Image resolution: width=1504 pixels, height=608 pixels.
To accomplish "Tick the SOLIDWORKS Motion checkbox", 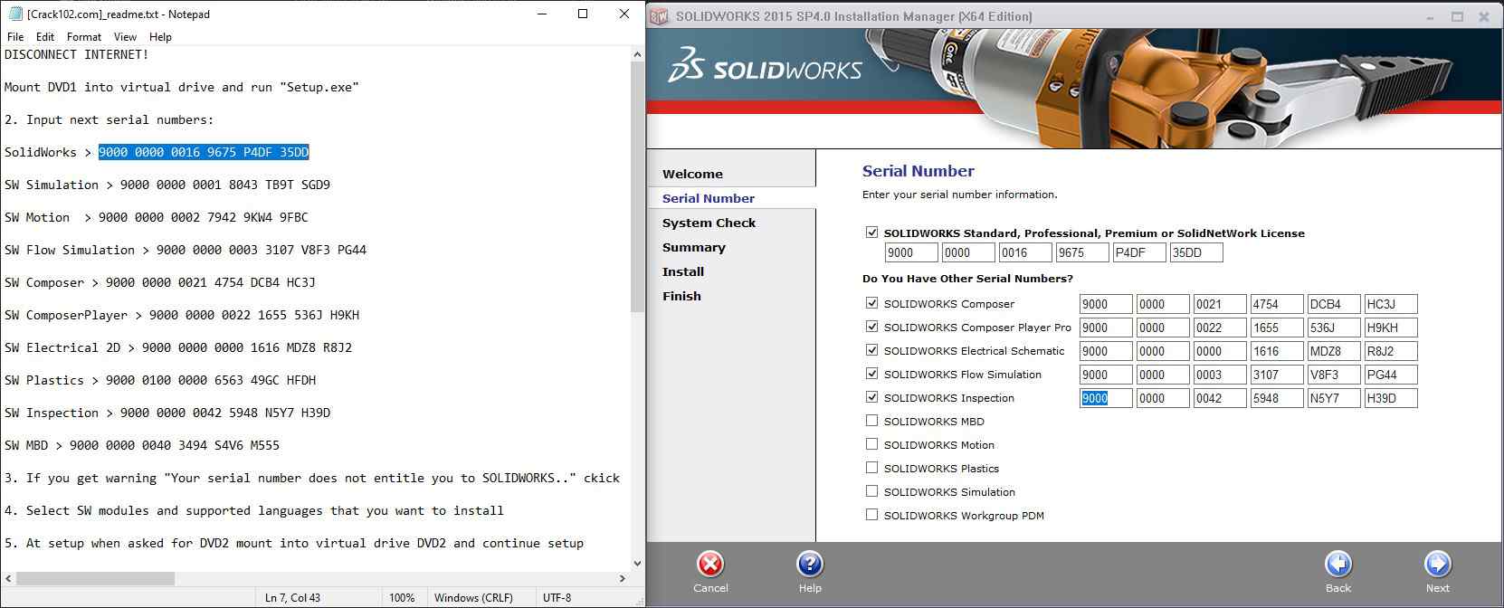I will tap(871, 444).
